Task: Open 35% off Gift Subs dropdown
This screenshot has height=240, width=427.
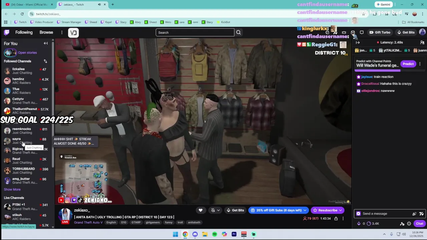Action: [x=279, y=210]
